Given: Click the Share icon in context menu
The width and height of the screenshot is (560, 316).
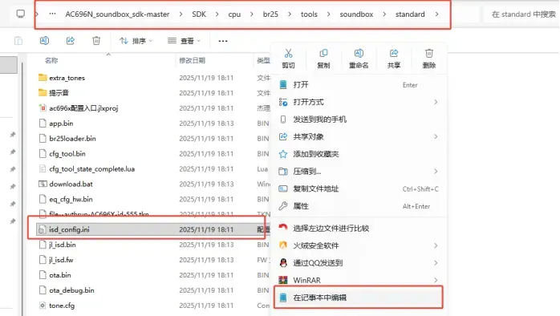Looking at the screenshot, I should point(394,54).
